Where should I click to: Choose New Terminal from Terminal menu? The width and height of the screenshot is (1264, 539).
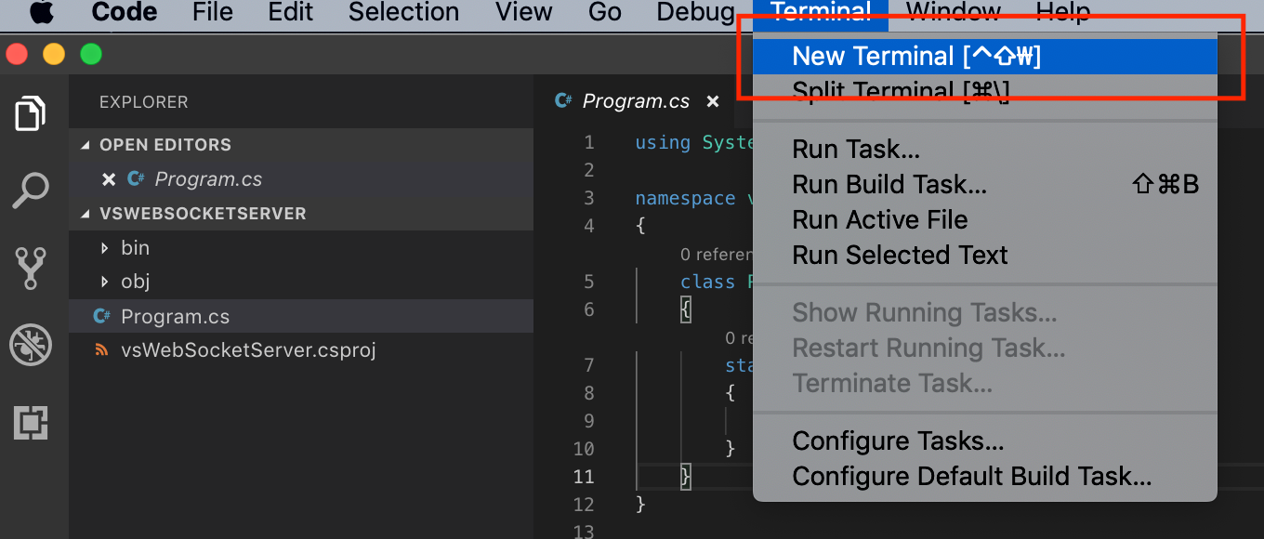coord(984,57)
